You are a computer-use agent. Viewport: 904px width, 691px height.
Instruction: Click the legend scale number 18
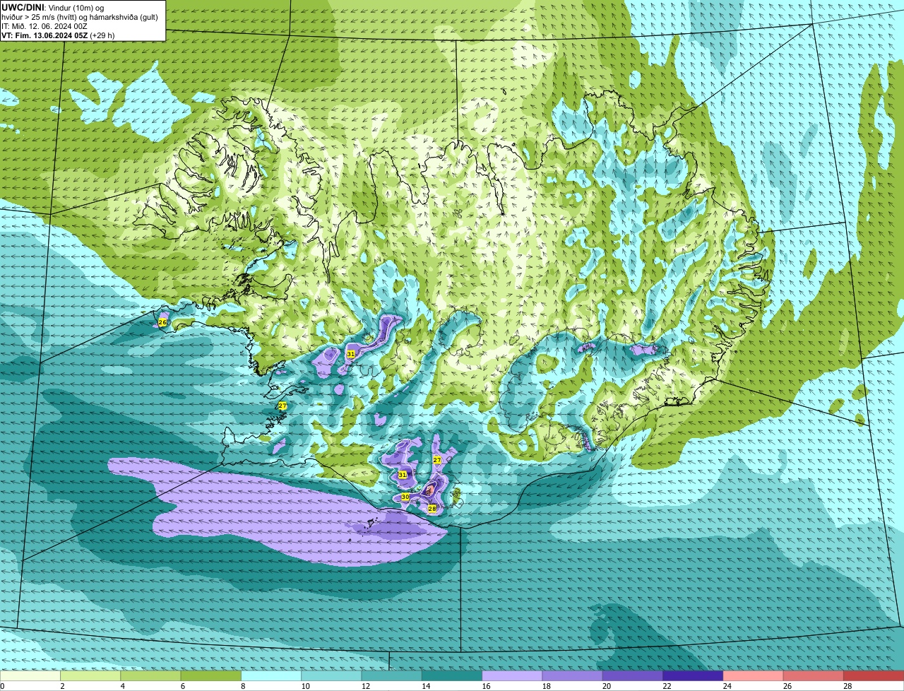[545, 686]
